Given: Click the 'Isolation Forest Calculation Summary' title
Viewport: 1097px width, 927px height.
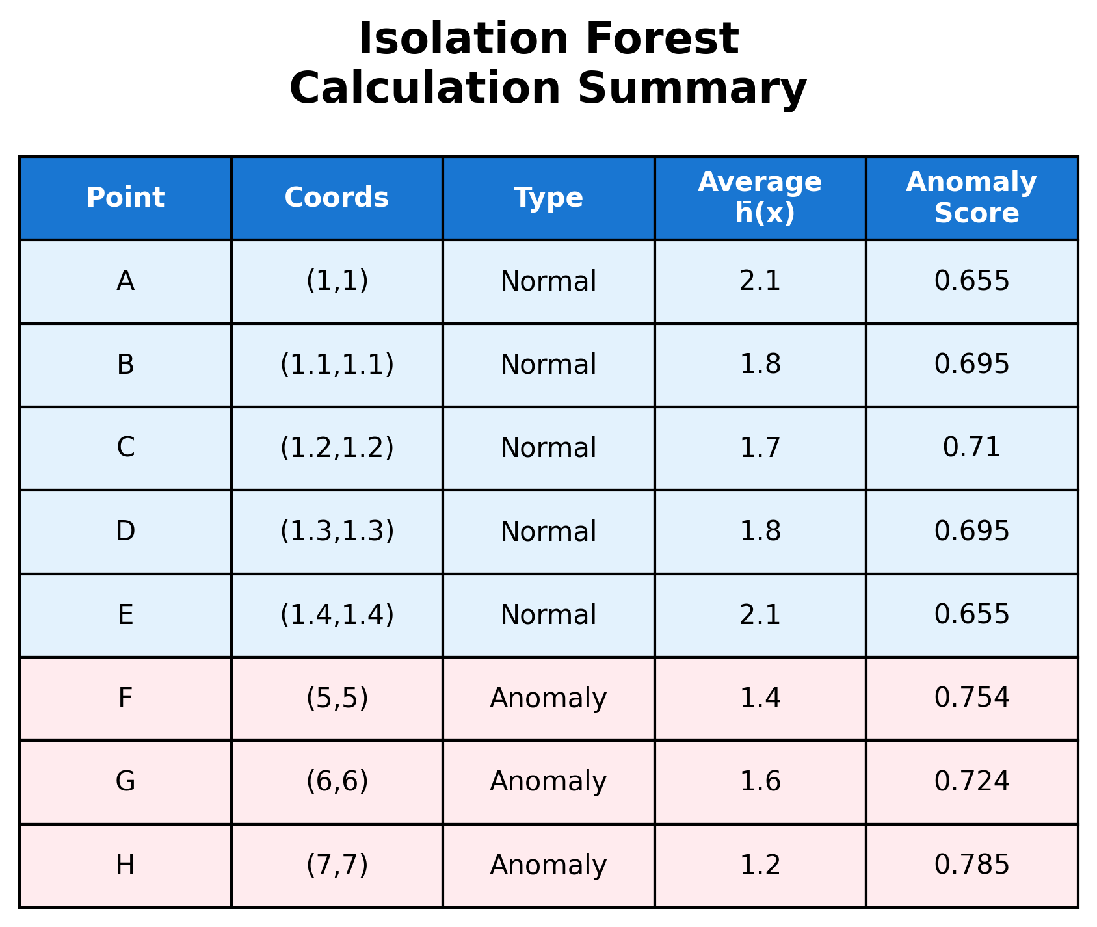Looking at the screenshot, I should click(x=548, y=64).
